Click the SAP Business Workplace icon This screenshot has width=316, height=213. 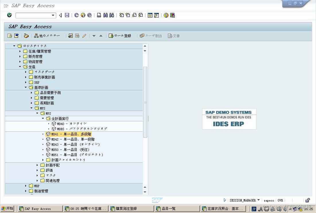26,36
